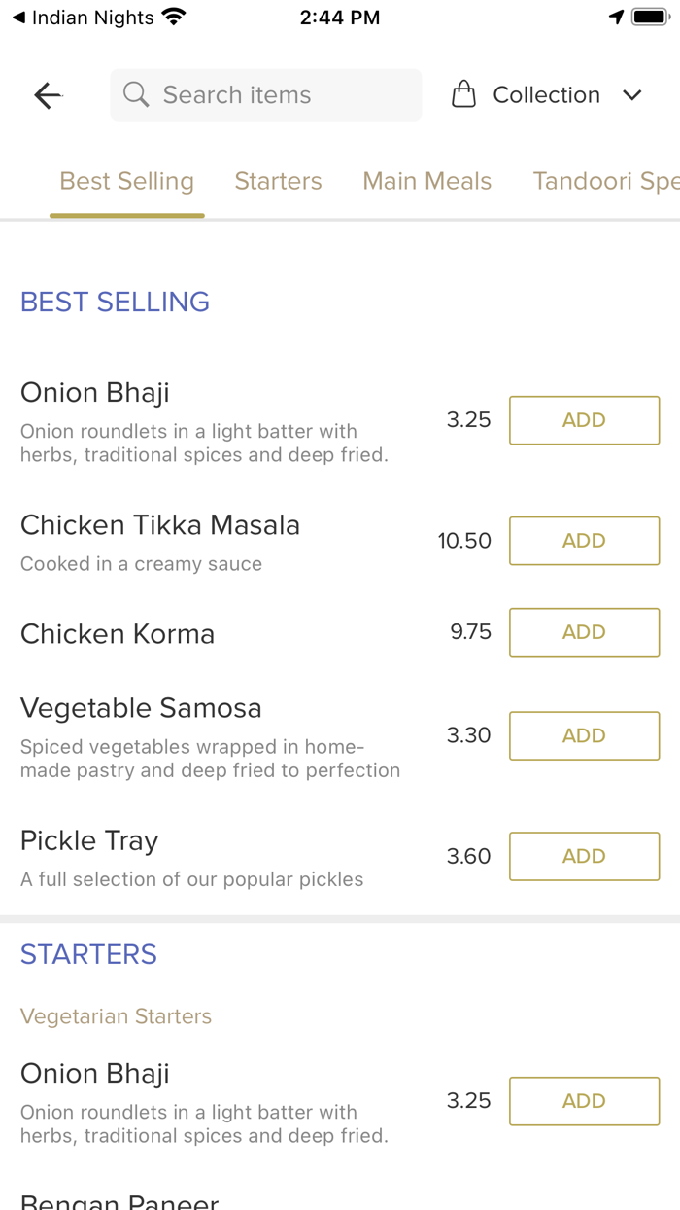Add Chicken Tikka Masala to order
The image size is (680, 1210).
[584, 541]
